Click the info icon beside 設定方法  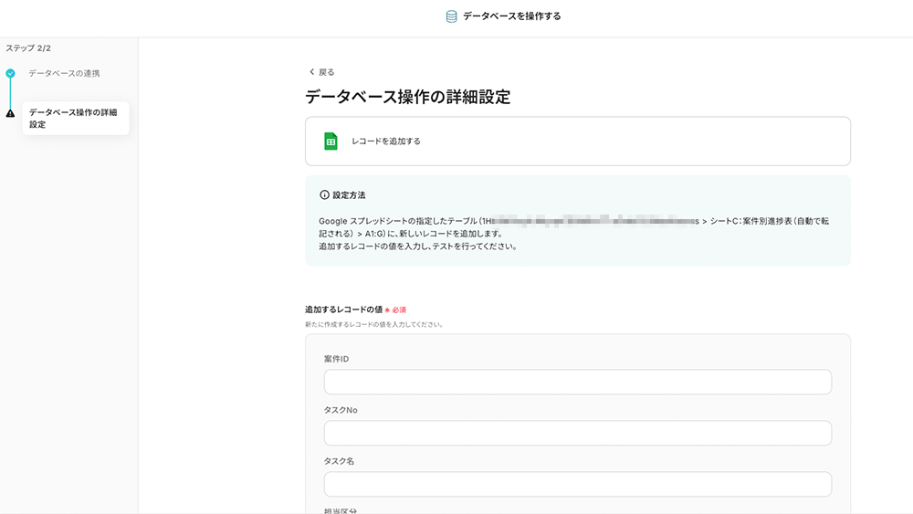coord(324,195)
